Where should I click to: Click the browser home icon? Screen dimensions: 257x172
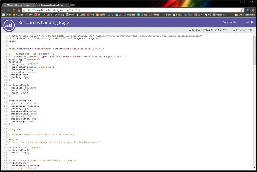(x=19, y=10)
